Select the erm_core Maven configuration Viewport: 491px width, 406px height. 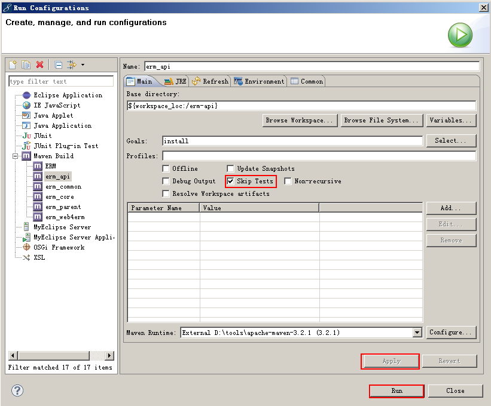[x=59, y=197]
